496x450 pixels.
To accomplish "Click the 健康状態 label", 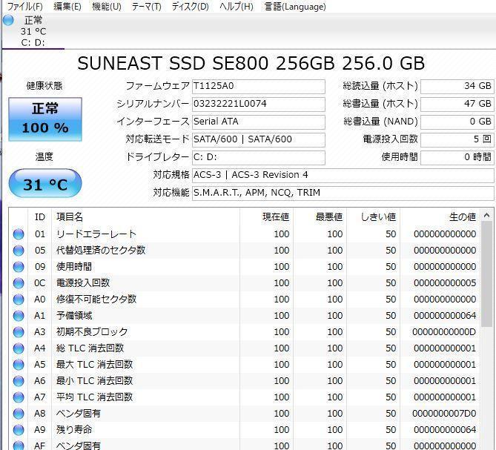I will click(x=44, y=86).
